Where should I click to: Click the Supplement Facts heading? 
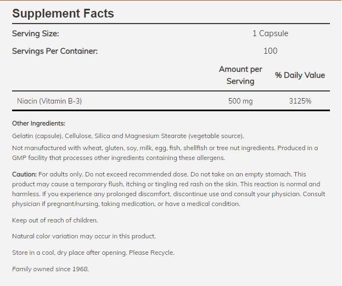tap(63, 13)
